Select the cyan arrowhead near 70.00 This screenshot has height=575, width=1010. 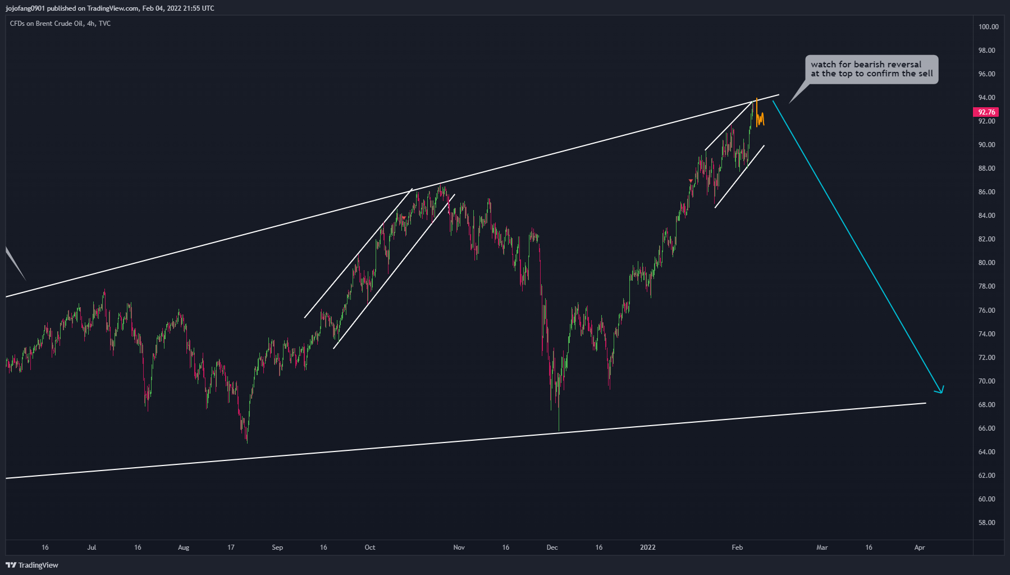[x=939, y=390]
